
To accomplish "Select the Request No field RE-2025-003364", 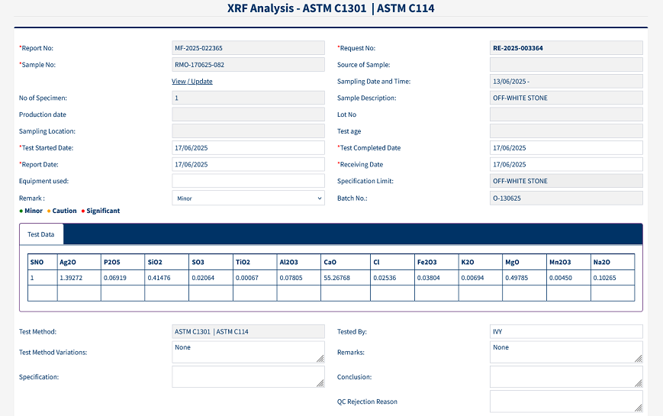I will click(x=566, y=48).
